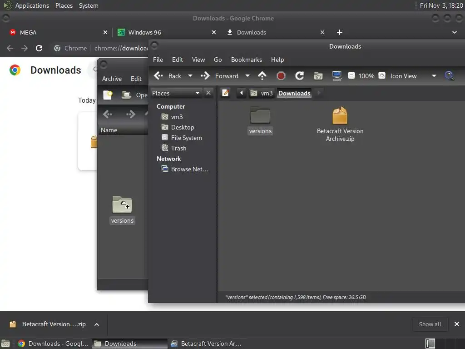Image resolution: width=465 pixels, height=349 pixels.
Task: Expand options for the Betacraft zip download
Action: (x=97, y=324)
